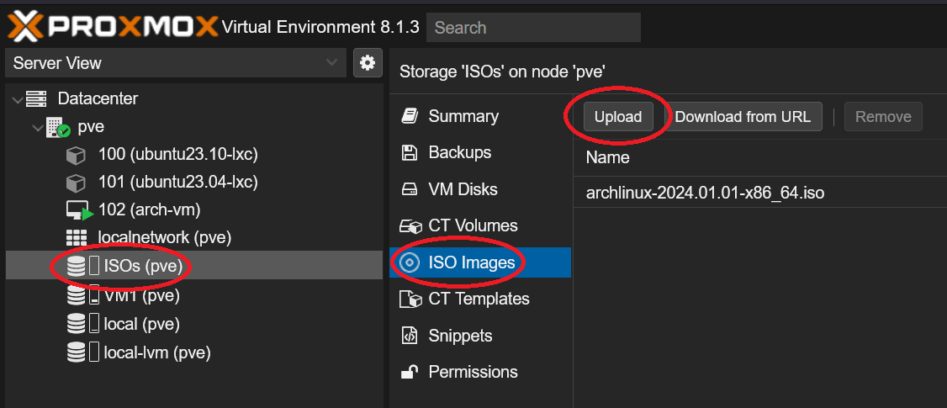The width and height of the screenshot is (947, 408).
Task: Click container icon for 100 ubuntu23.10-lxc
Action: [76, 156]
